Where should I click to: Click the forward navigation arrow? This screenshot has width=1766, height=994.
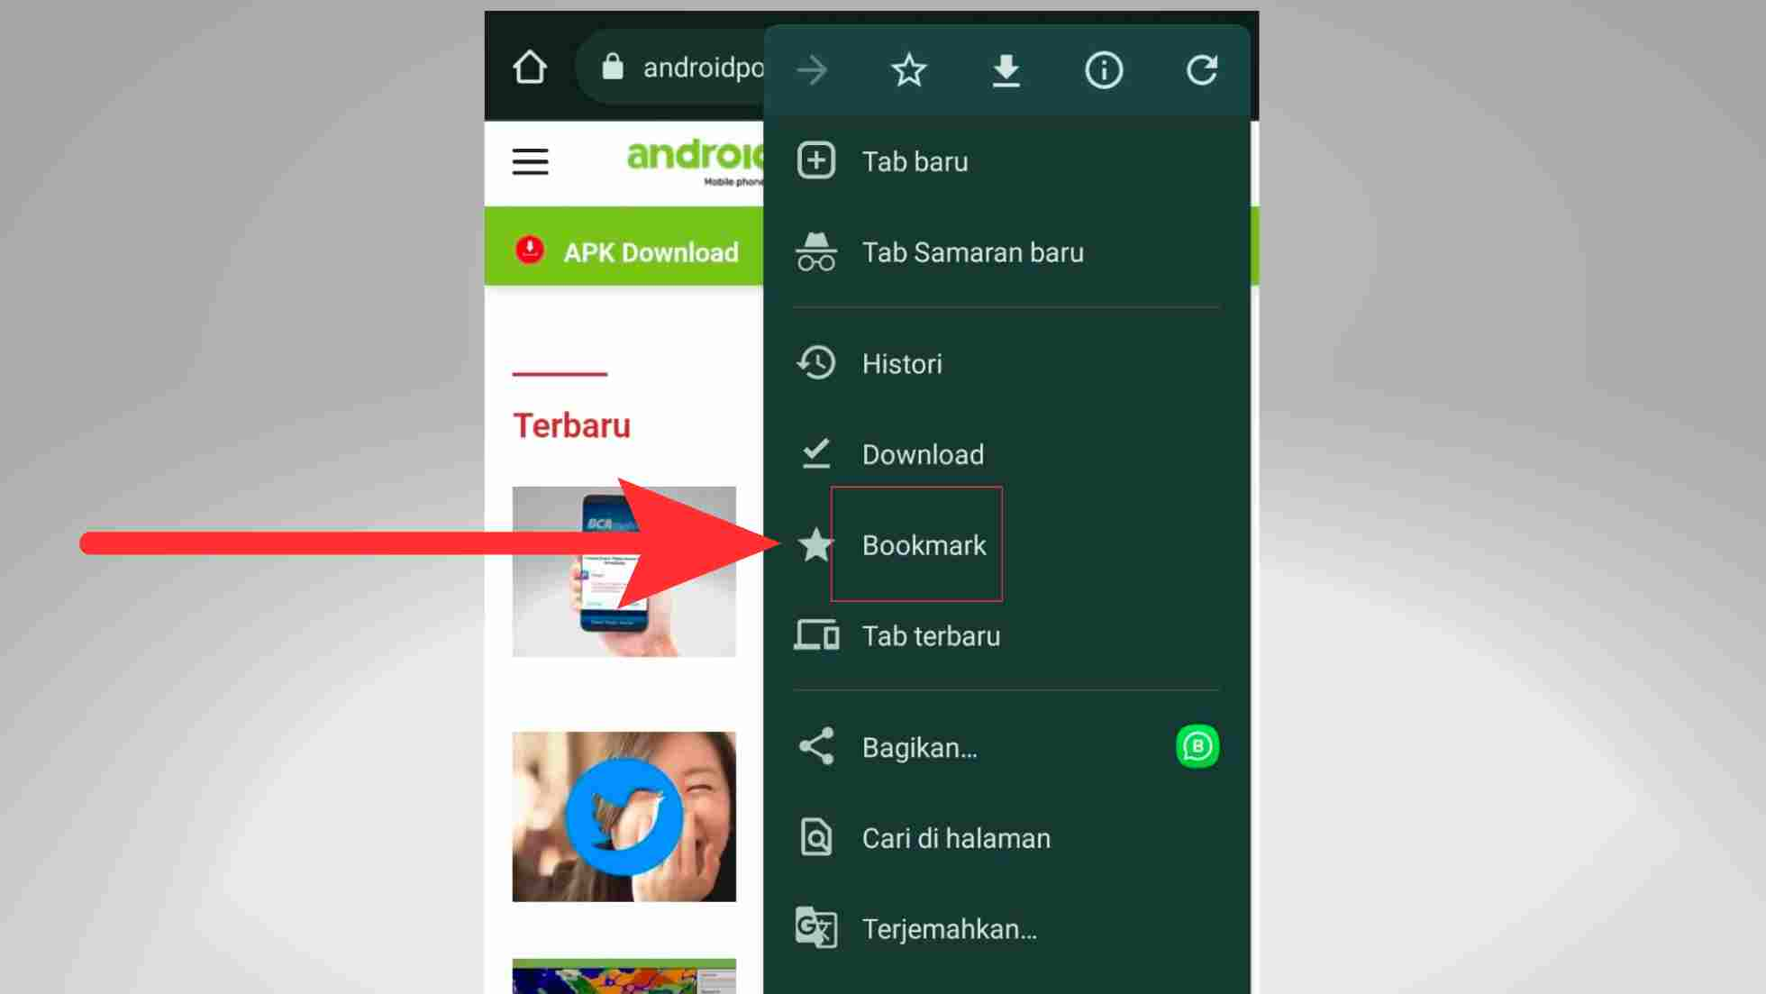[x=810, y=69]
